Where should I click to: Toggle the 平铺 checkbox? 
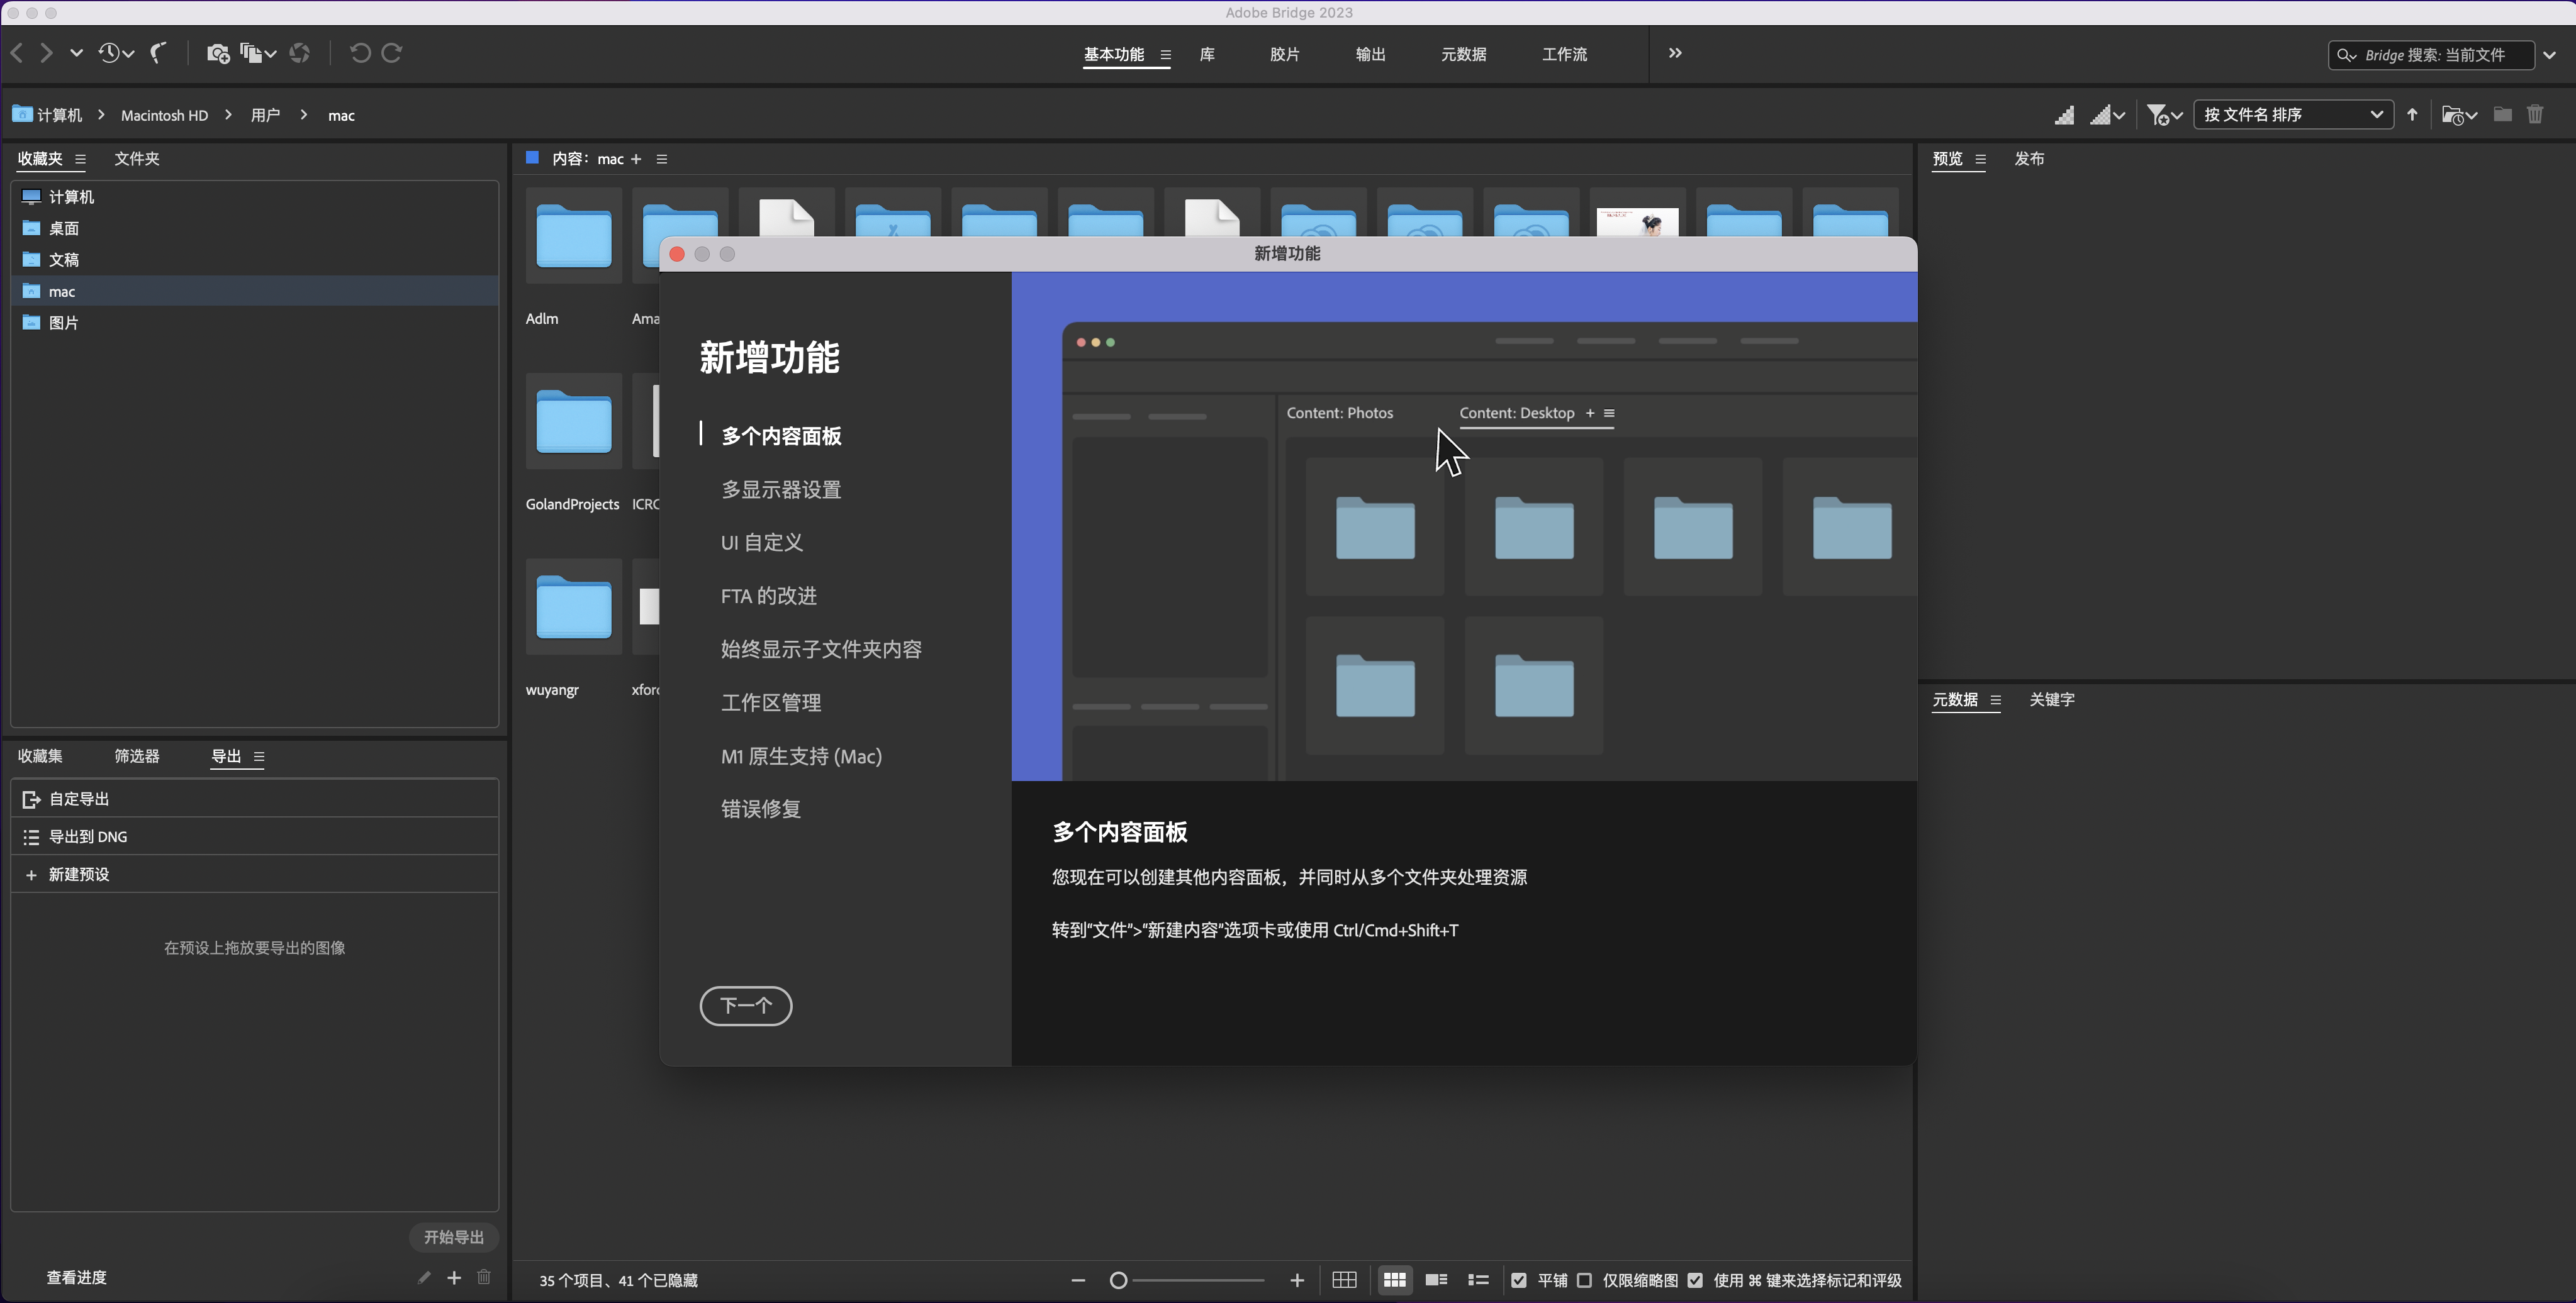tap(1519, 1280)
